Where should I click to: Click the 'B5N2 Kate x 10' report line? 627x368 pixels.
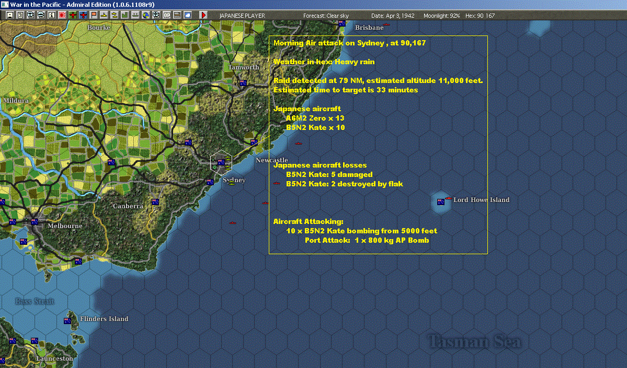tap(315, 127)
